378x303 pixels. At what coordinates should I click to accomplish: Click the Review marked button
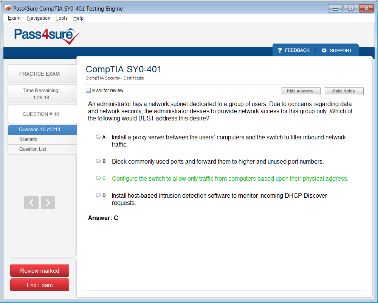[x=40, y=271]
